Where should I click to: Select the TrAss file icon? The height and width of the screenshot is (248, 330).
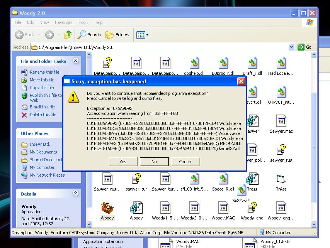(281, 179)
